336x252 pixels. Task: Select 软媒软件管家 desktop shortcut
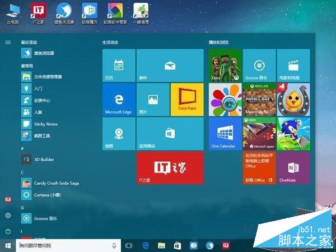(x=115, y=13)
